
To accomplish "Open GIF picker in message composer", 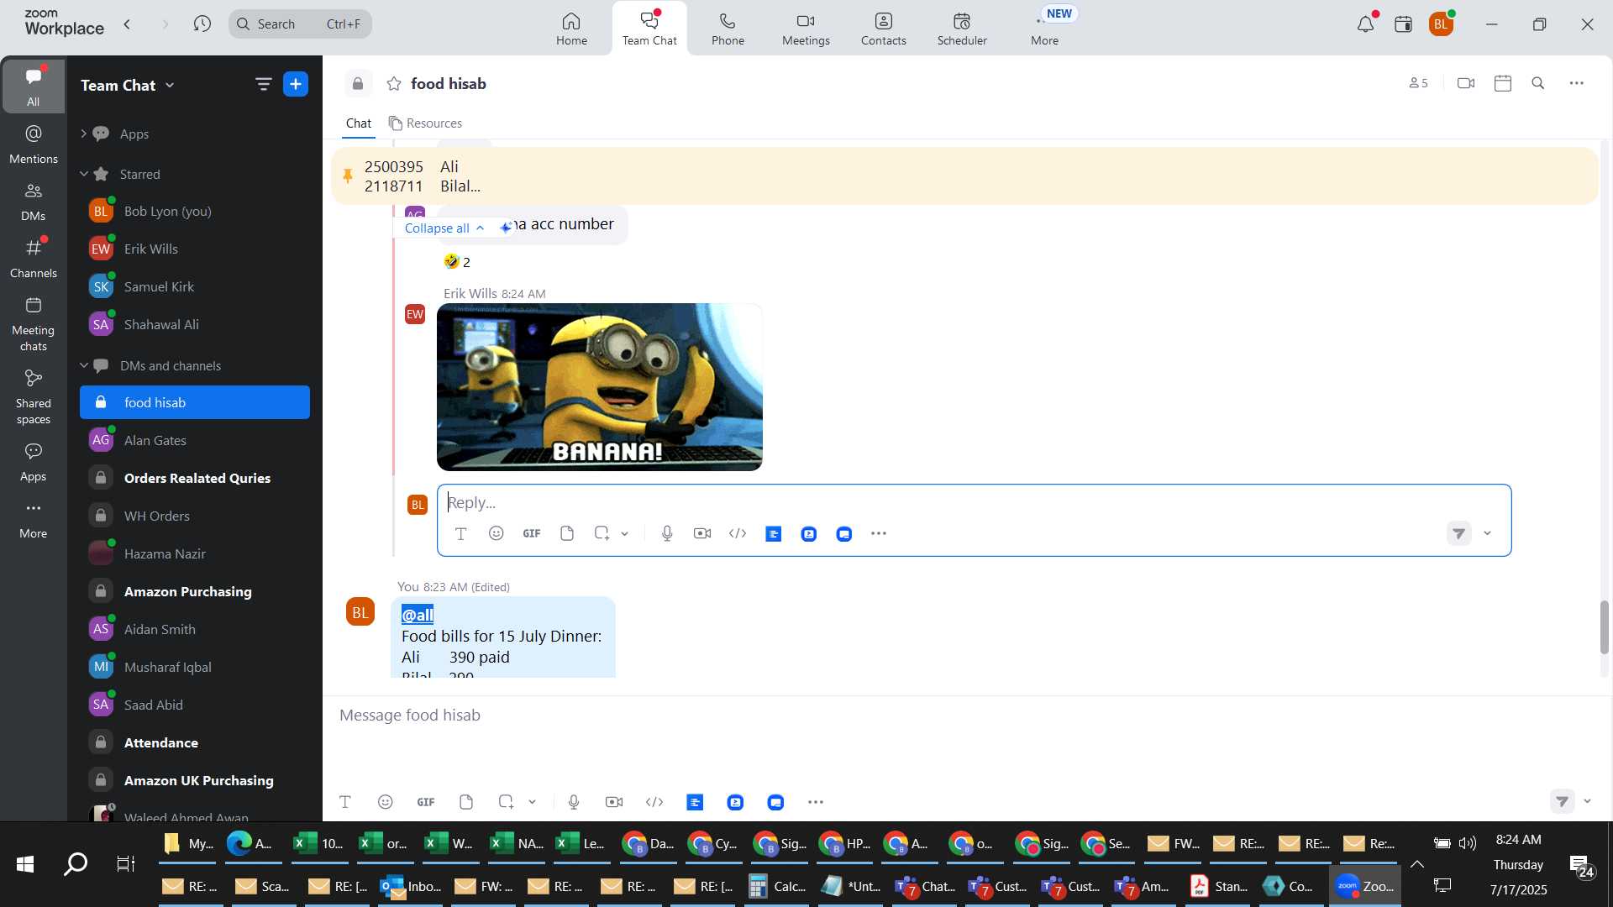I will point(426,803).
